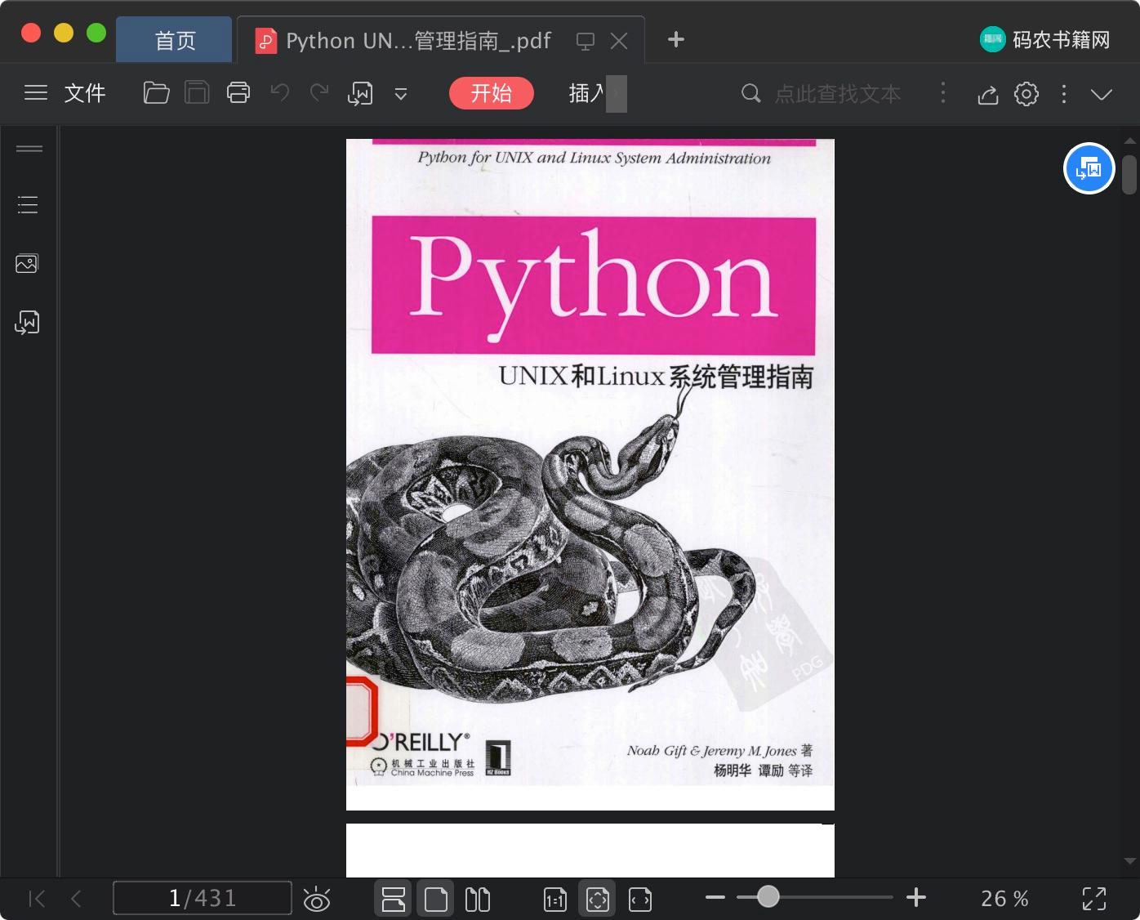Open the 文件 menu
Image resolution: width=1140 pixels, height=920 pixels.
click(x=85, y=93)
